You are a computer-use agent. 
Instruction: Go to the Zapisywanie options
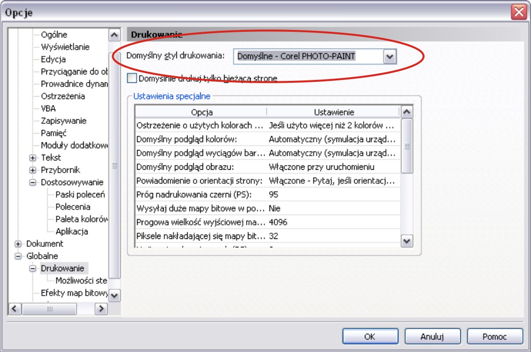pyautogui.click(x=64, y=121)
